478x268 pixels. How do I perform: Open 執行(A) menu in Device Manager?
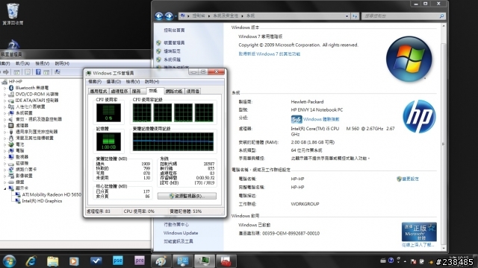(x=22, y=63)
